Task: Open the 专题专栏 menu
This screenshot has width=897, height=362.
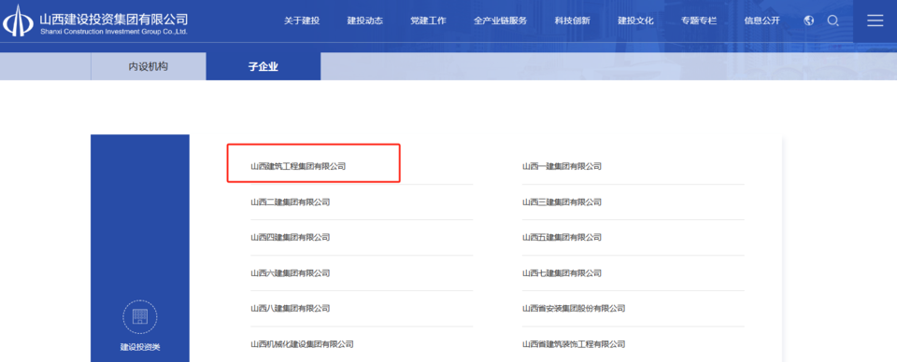Action: tap(699, 21)
